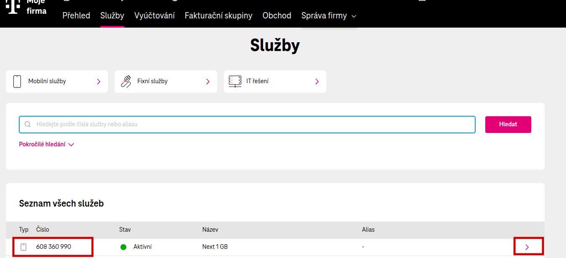Screen dimensions: 566x258
Task: Expand the Pokročilé hledání section
Action: click(46, 144)
